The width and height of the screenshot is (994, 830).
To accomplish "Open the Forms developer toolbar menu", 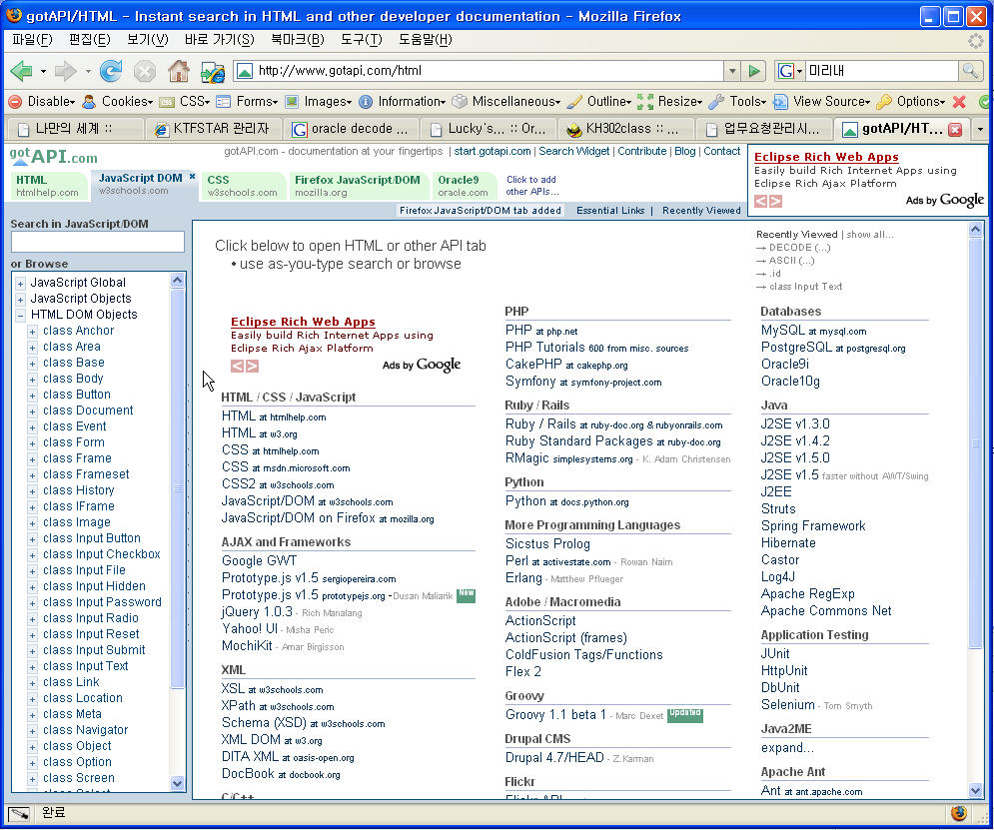I will (247, 101).
